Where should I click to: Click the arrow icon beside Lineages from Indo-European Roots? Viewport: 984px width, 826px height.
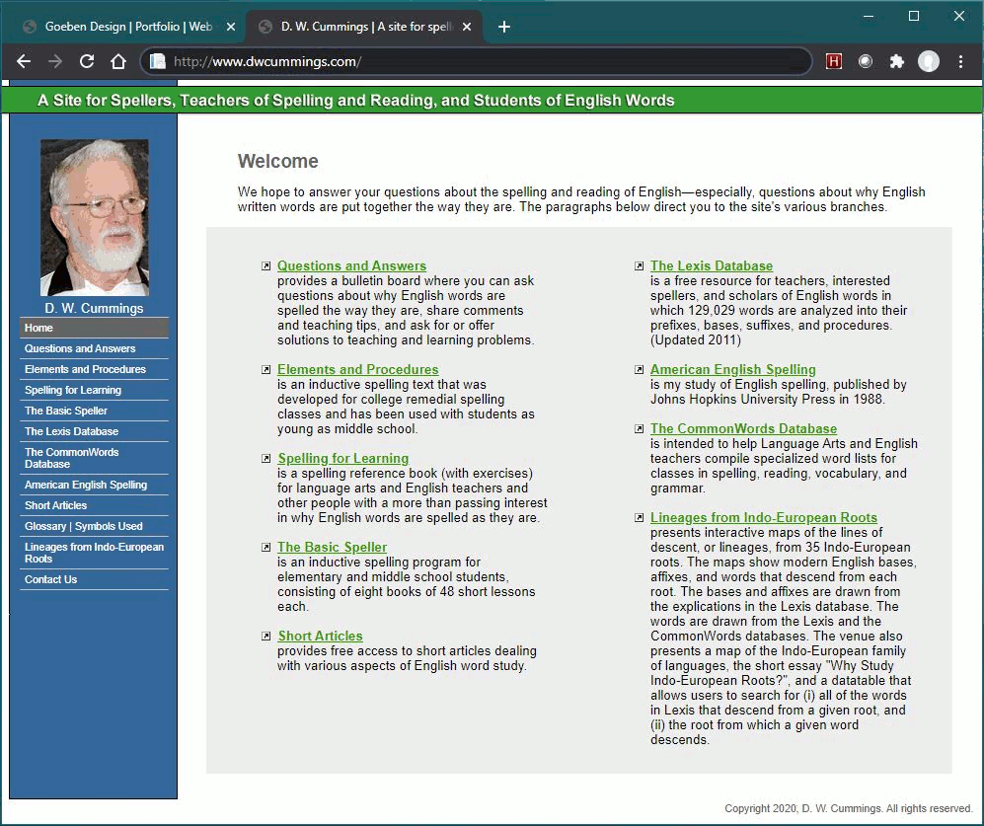(x=639, y=518)
